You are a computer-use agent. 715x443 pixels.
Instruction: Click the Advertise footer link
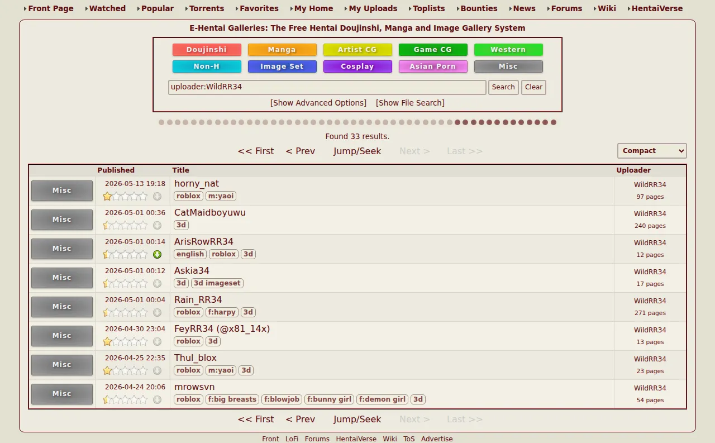coord(437,439)
